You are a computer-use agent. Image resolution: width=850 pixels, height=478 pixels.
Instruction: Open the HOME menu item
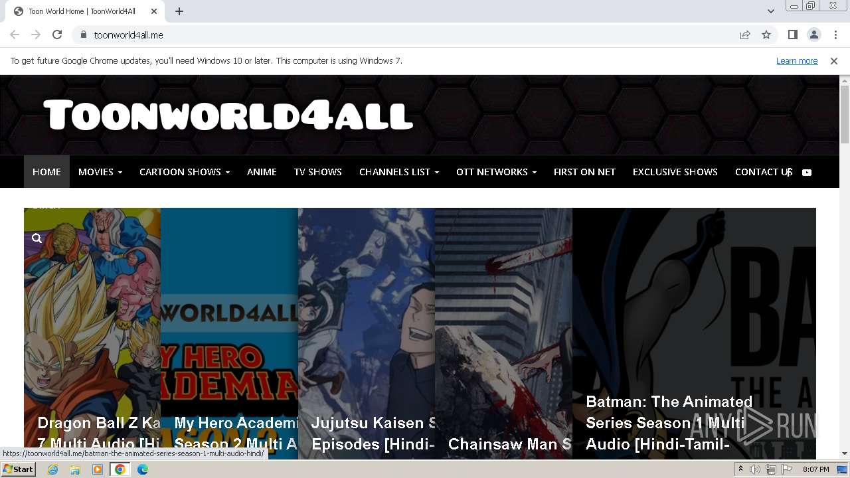46,171
